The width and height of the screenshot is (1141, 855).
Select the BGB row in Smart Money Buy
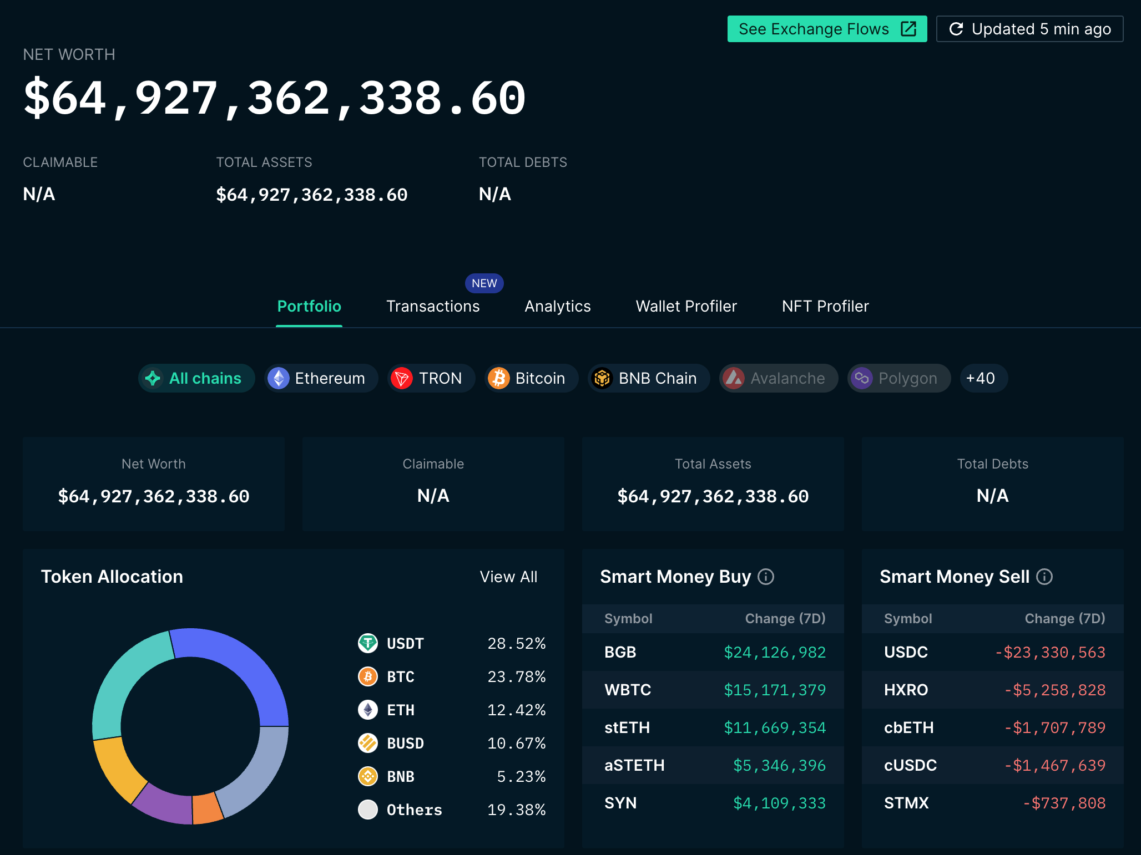point(713,653)
